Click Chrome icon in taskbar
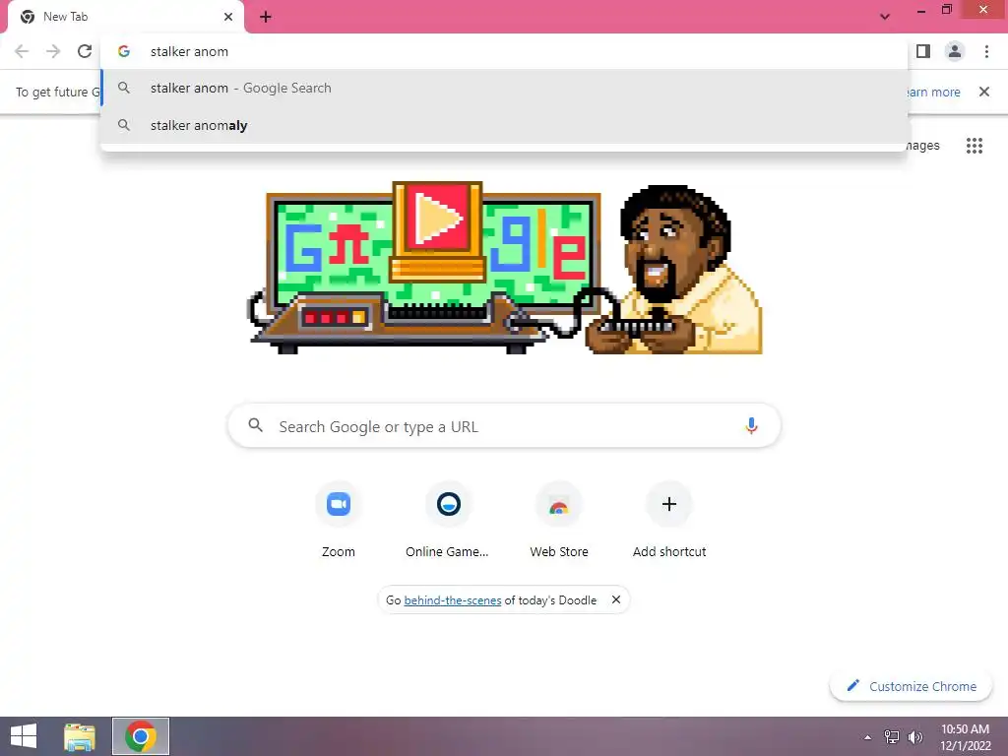The width and height of the screenshot is (1008, 756). click(x=141, y=736)
